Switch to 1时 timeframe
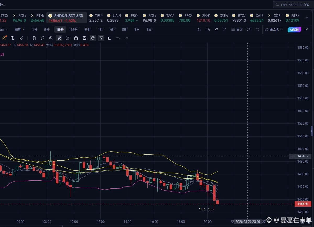Screen dimensions: 314x227 (x=101, y=30)
